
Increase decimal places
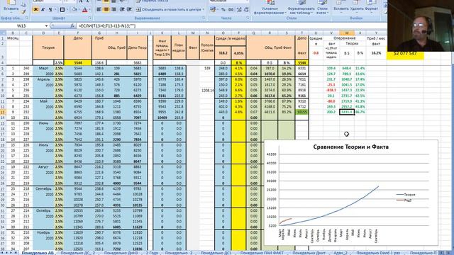tap(239, 9)
